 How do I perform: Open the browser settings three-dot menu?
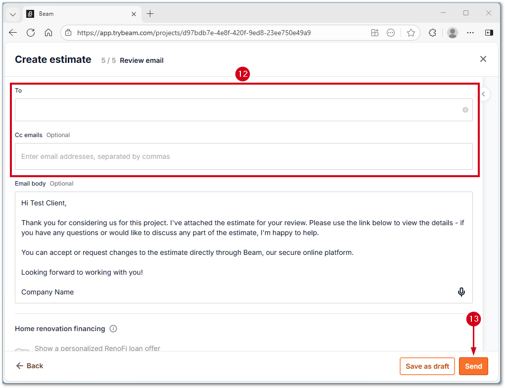tap(470, 32)
